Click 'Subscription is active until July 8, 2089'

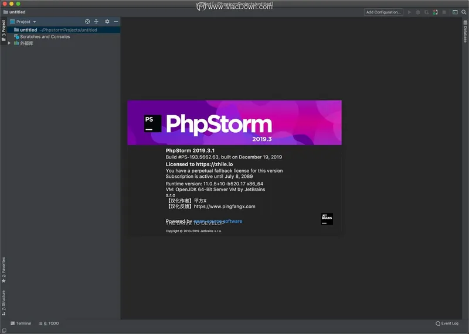pyautogui.click(x=209, y=177)
